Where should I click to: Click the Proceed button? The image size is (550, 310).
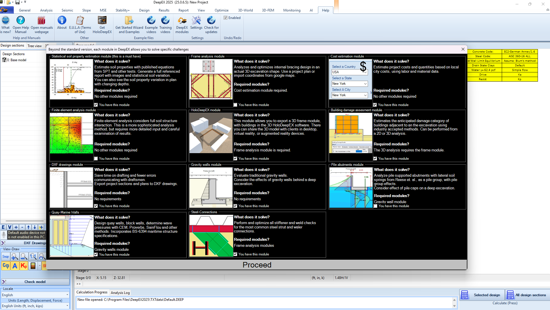[x=257, y=265]
